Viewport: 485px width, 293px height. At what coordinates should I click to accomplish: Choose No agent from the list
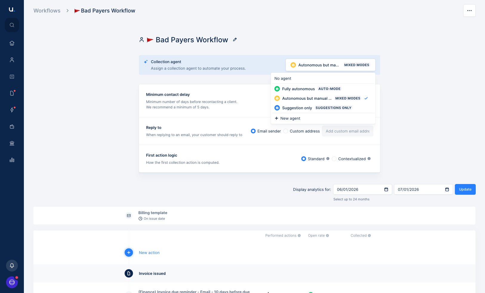(323, 78)
